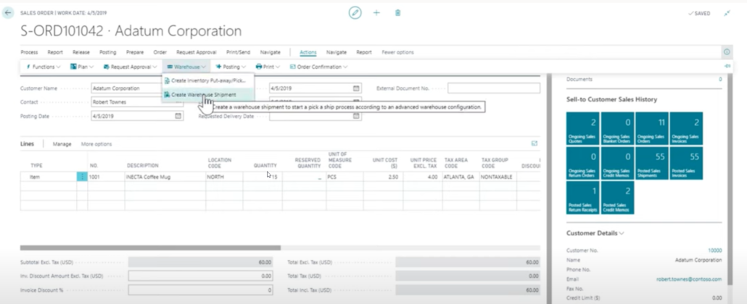This screenshot has height=304, width=747.
Task: Click the Inv. Discount Amount field
Action: click(x=201, y=276)
